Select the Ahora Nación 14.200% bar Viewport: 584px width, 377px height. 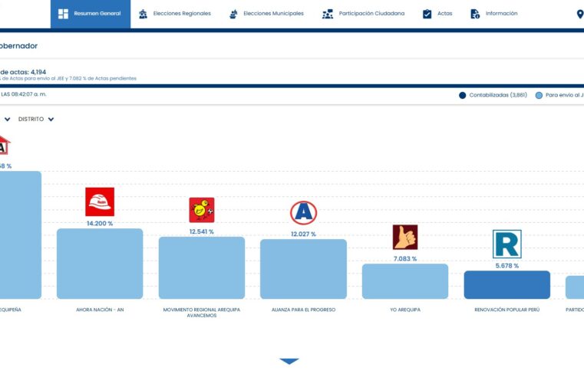pos(100,264)
